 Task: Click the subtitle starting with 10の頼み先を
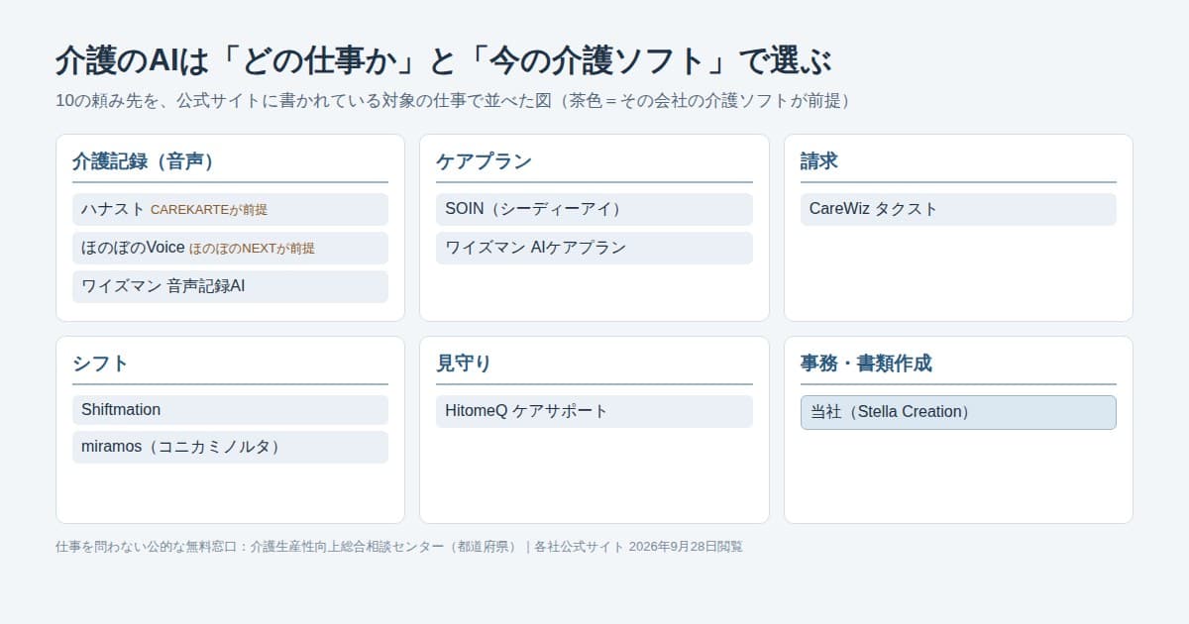pos(454,101)
